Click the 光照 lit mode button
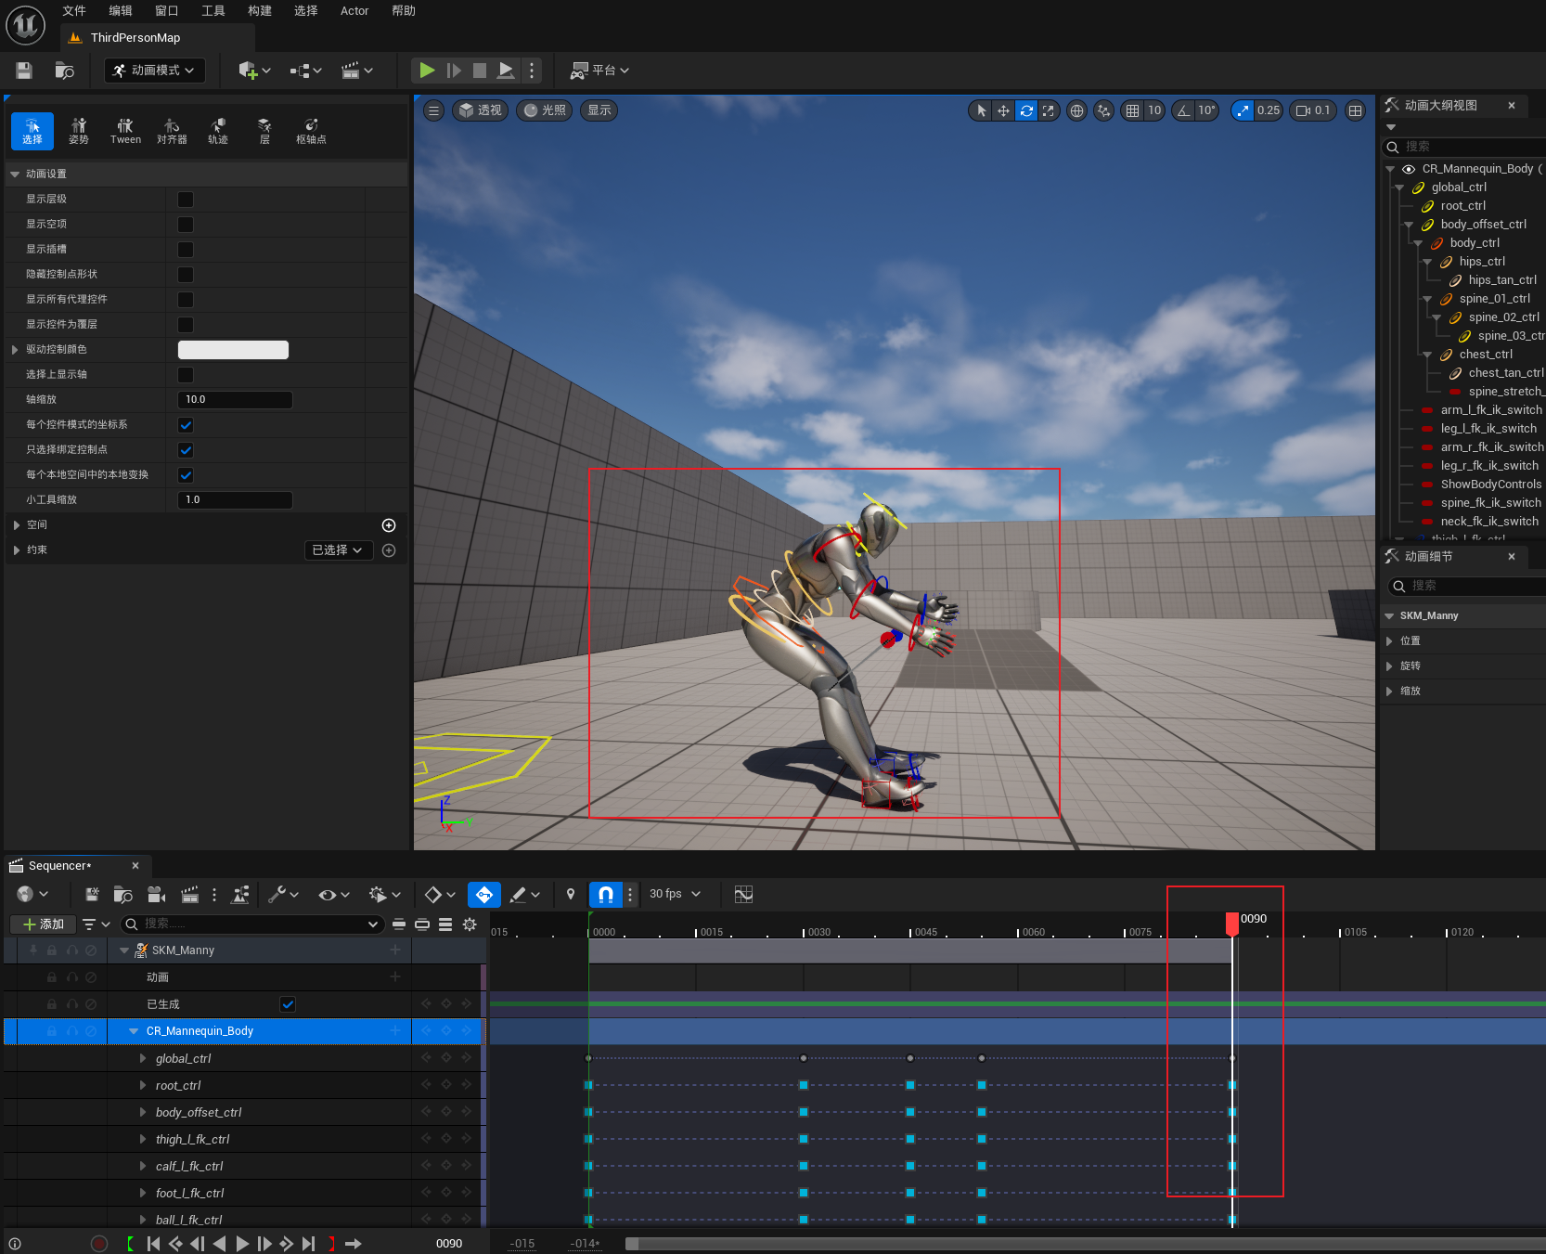The height and width of the screenshot is (1254, 1546). pos(545,110)
